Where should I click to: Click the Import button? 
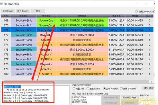(x=23, y=11)
